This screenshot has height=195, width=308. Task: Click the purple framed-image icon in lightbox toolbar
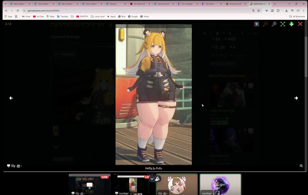(x=257, y=24)
